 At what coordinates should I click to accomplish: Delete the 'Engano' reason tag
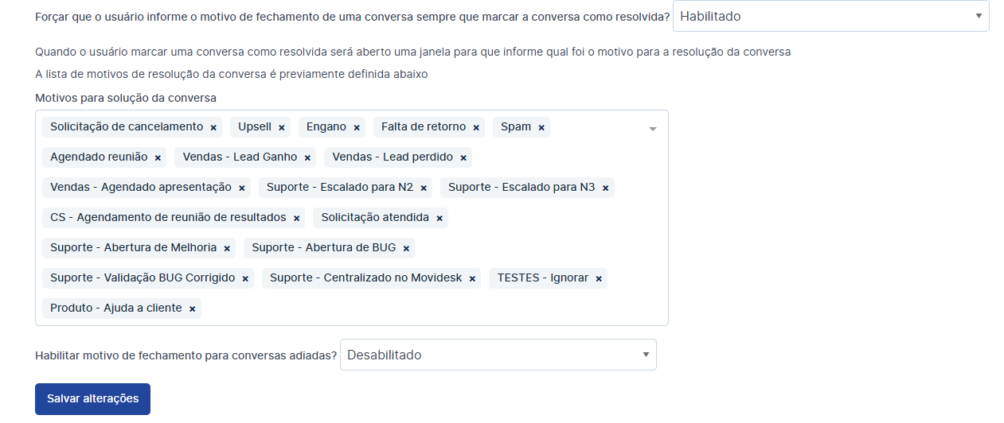pos(357,128)
